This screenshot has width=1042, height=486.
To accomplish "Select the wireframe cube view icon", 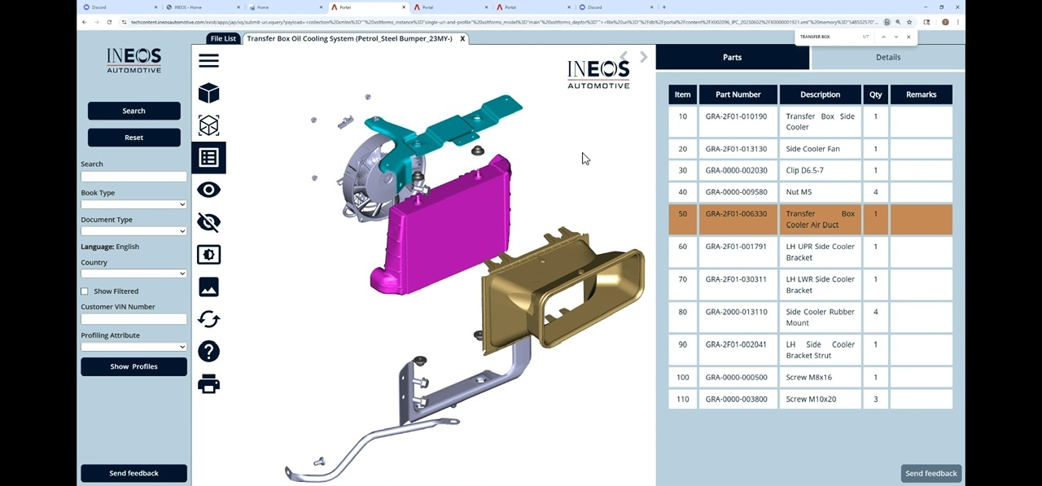I will 208,125.
